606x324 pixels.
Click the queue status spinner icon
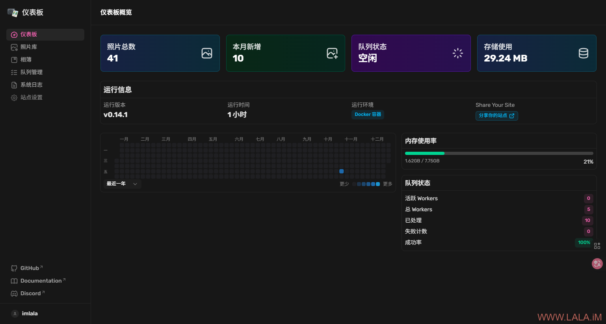coord(458,53)
